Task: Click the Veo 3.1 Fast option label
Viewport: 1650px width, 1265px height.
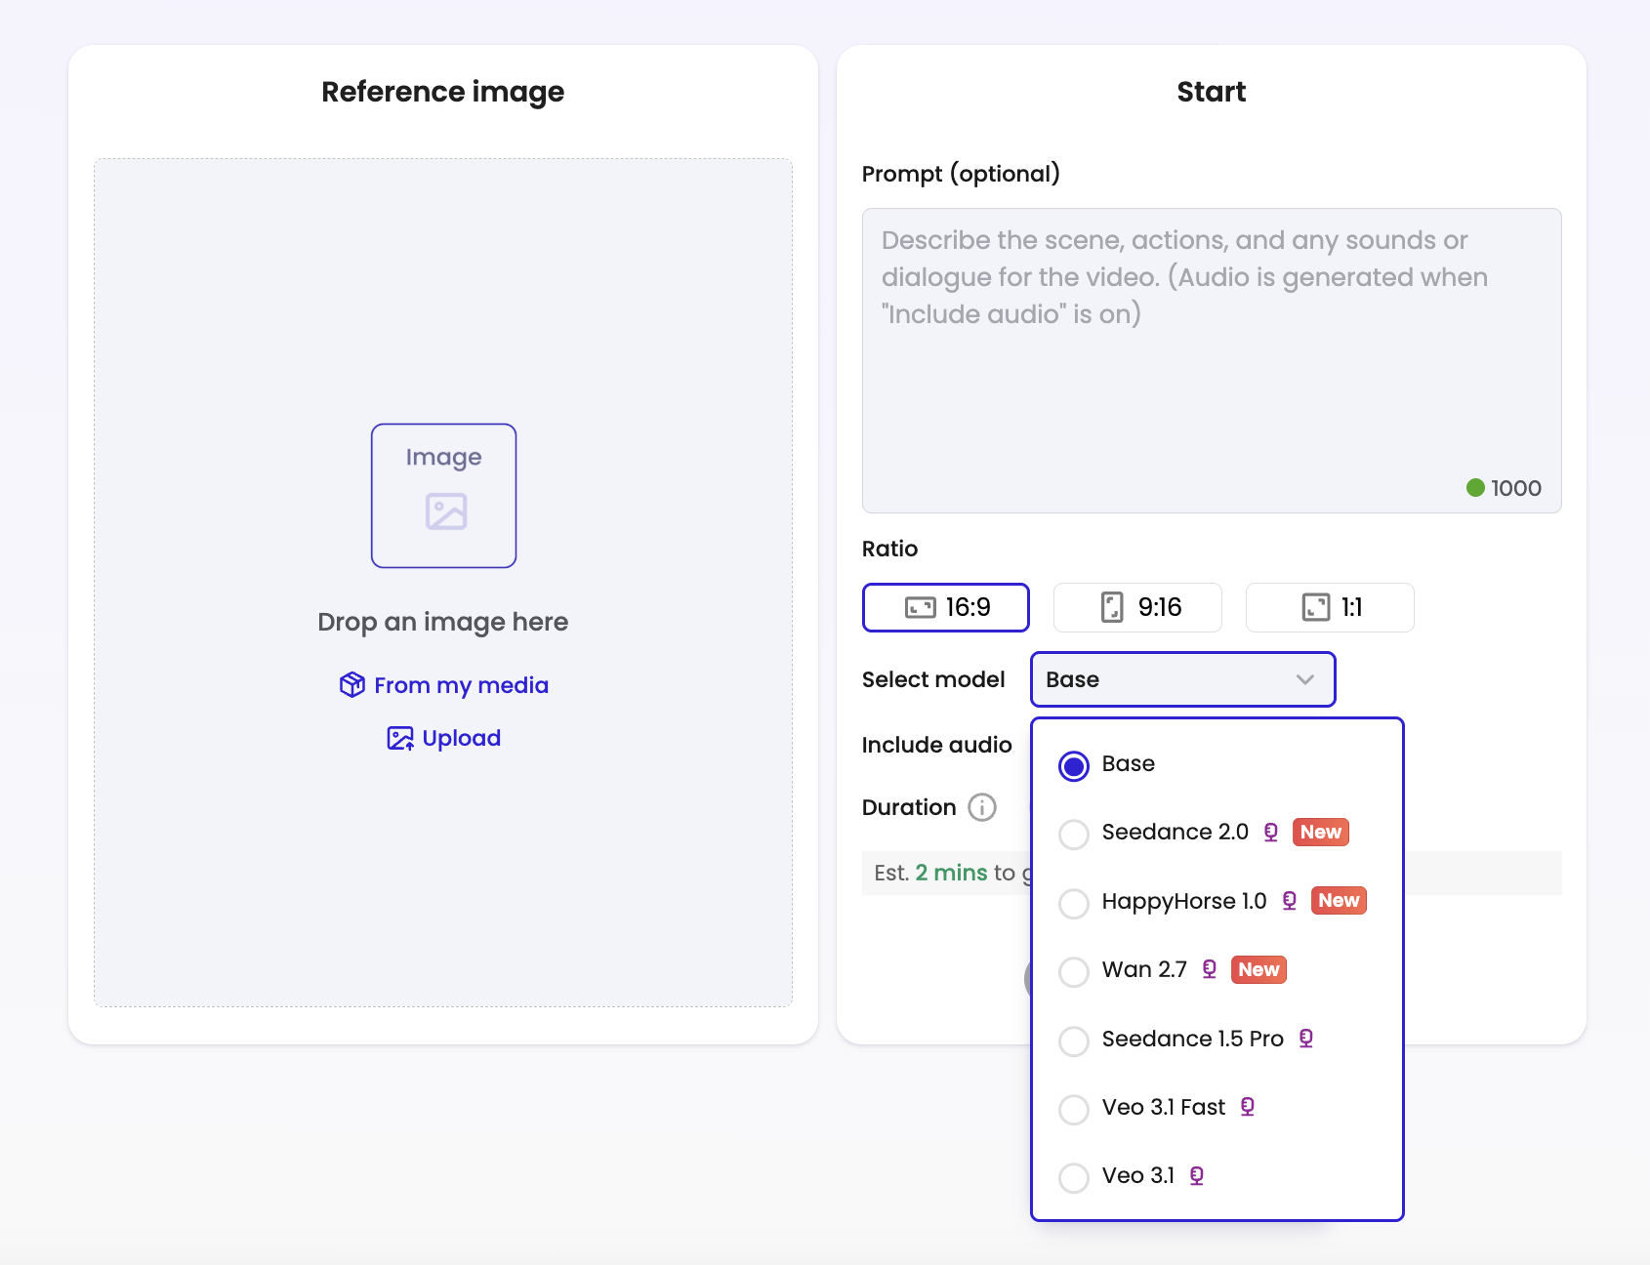Action: pyautogui.click(x=1164, y=1107)
